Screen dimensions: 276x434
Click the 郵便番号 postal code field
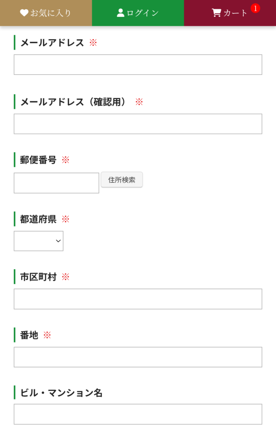click(56, 183)
